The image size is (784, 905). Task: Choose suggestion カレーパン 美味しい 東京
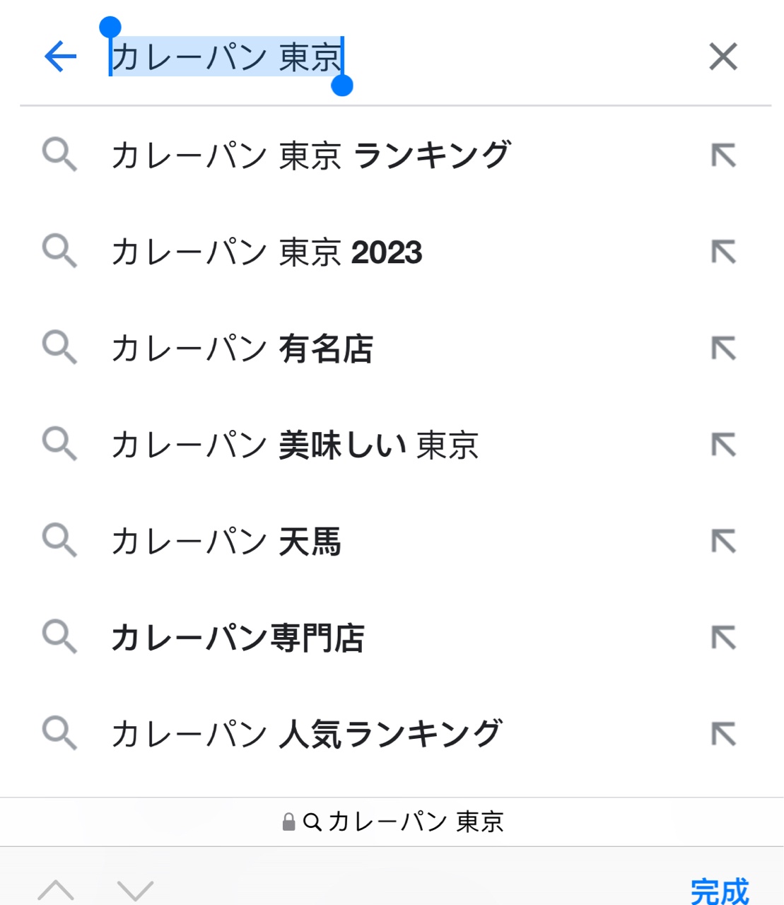coord(295,445)
